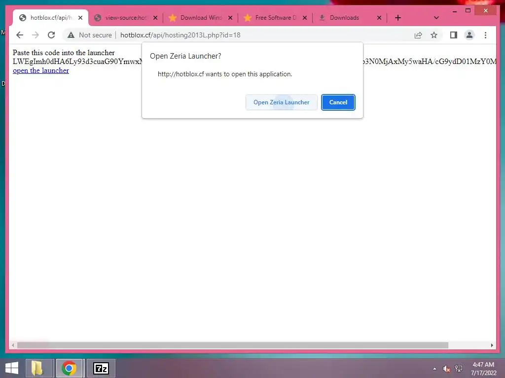Click the 'hotblox.cf wants to open' message

[225, 74]
